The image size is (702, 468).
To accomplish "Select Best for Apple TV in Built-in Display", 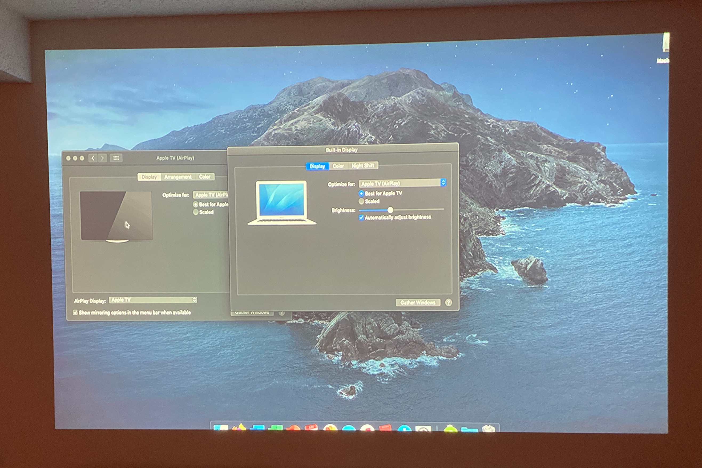I will click(x=361, y=193).
